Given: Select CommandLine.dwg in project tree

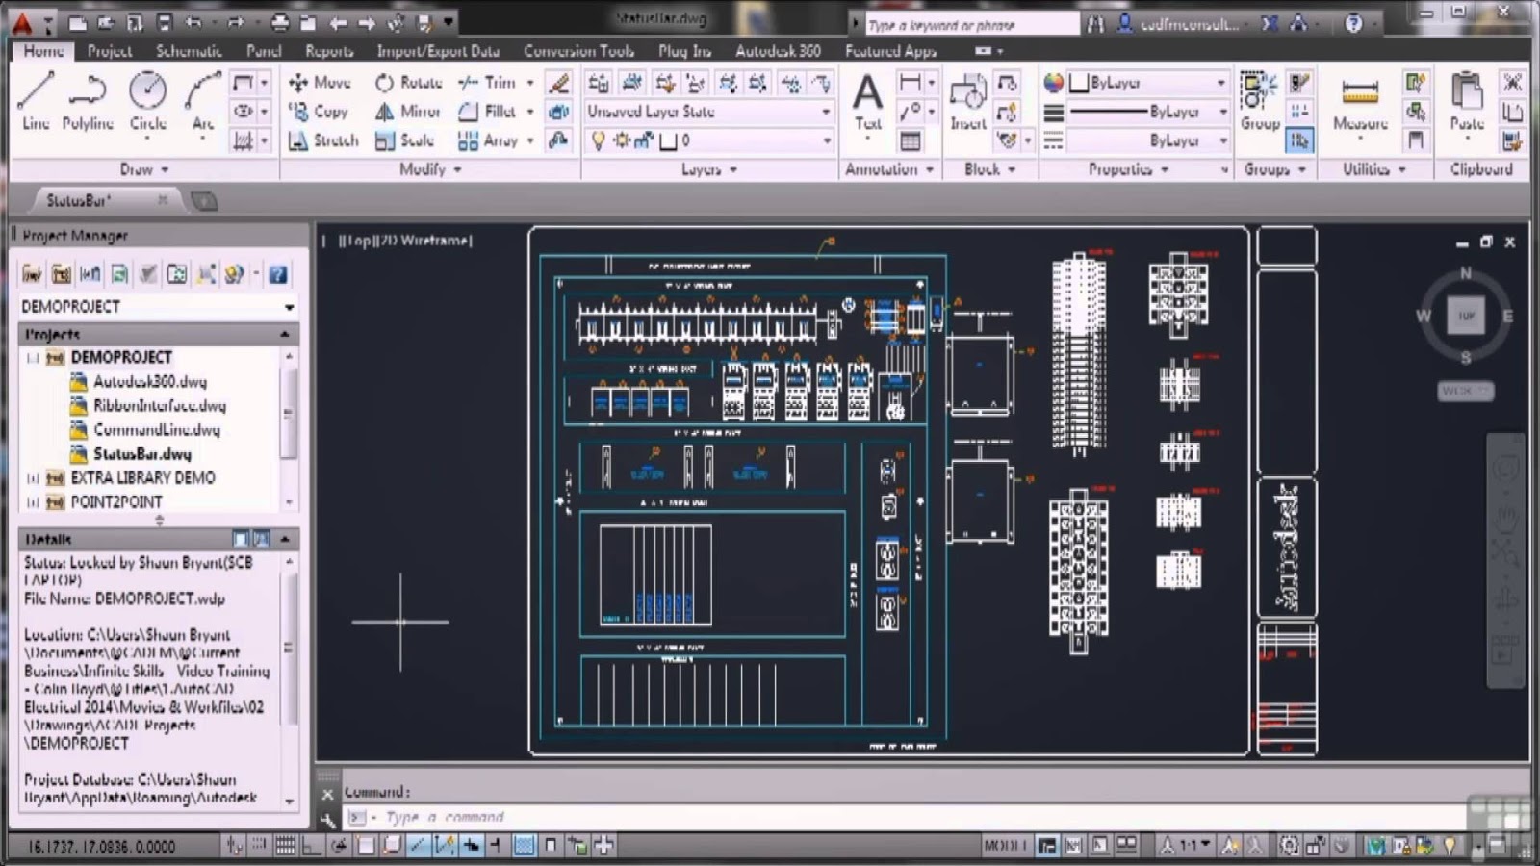Looking at the screenshot, I should coord(157,430).
